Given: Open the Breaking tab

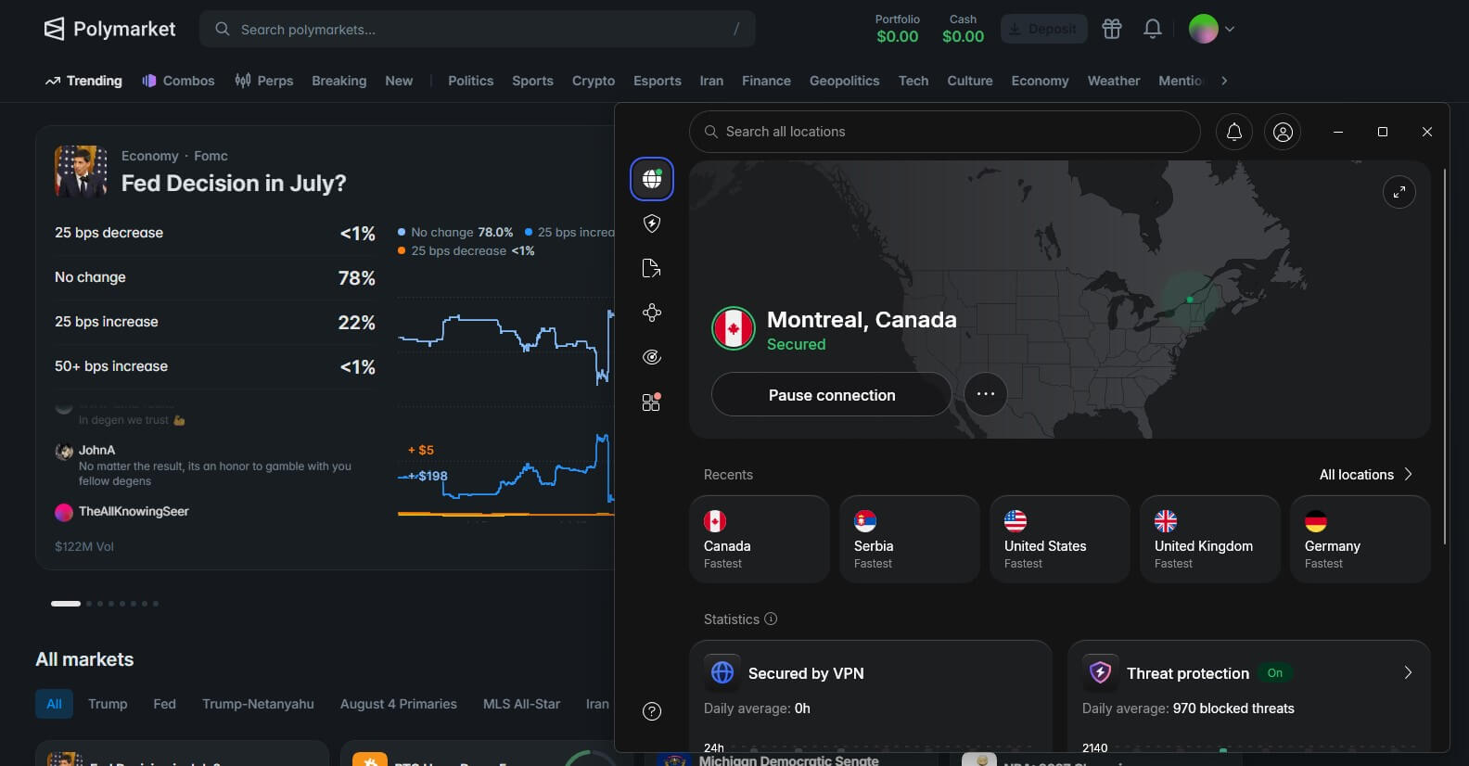Looking at the screenshot, I should pyautogui.click(x=339, y=81).
